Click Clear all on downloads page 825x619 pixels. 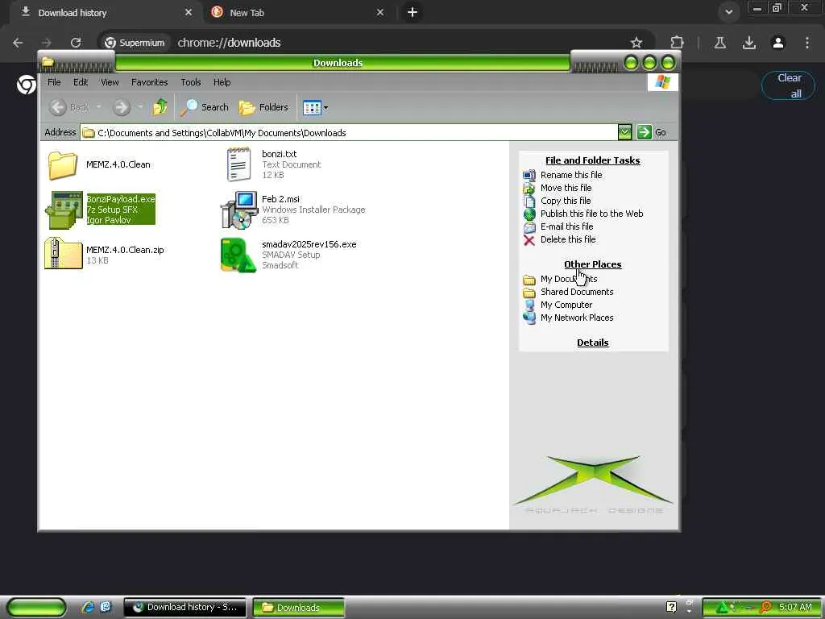pos(789,85)
